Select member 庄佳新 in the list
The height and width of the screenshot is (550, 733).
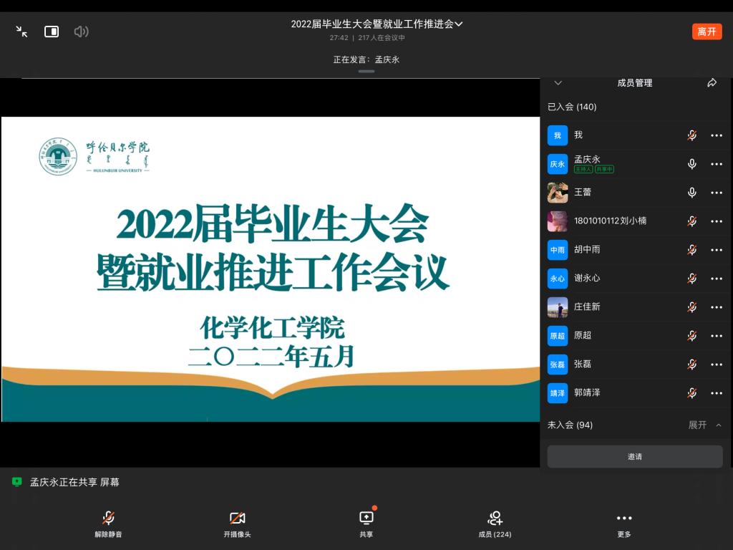pyautogui.click(x=587, y=307)
